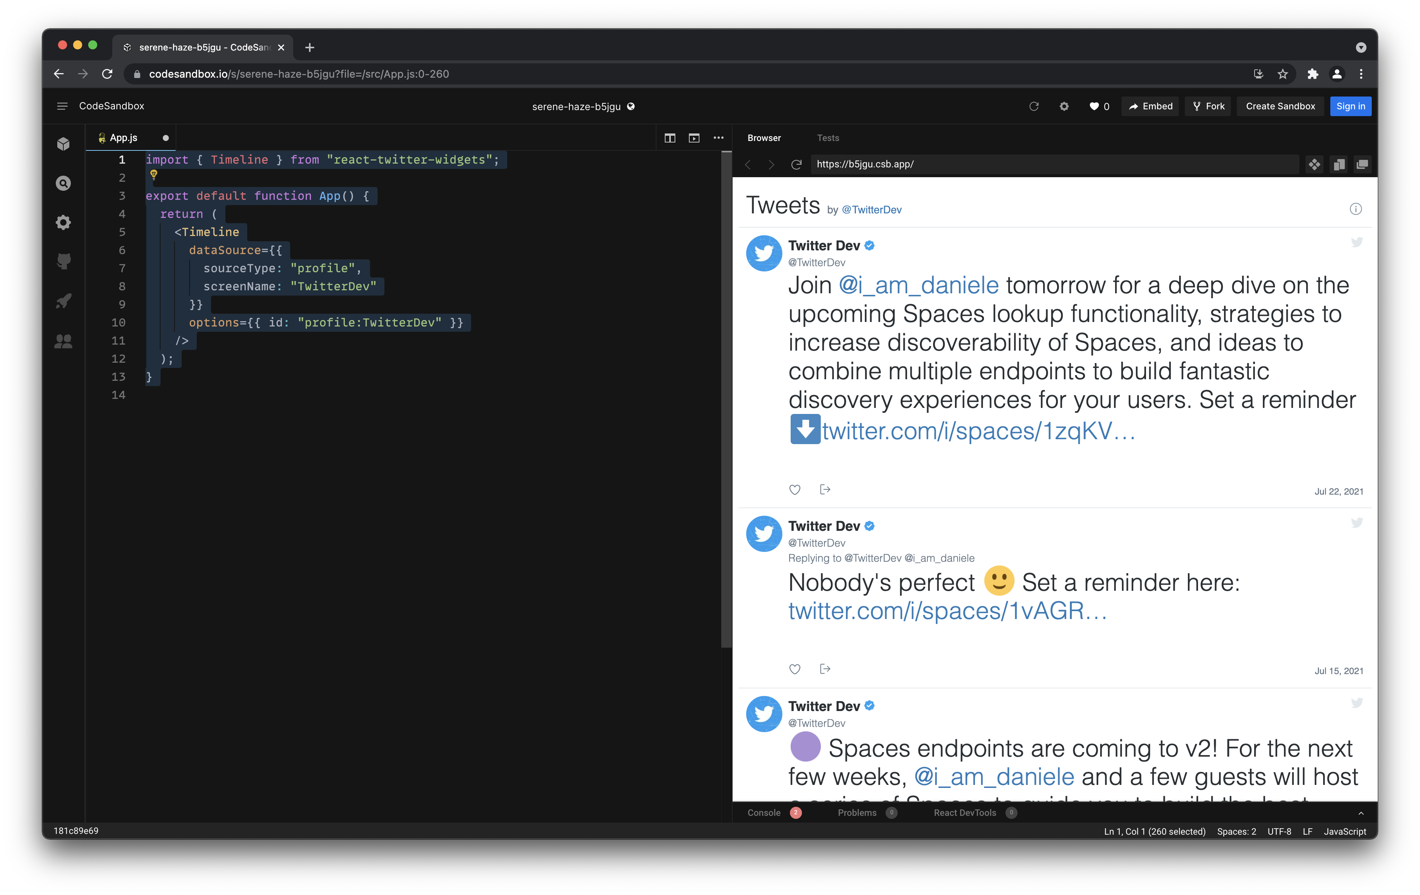Fork the sandbox
The height and width of the screenshot is (895, 1420).
[x=1208, y=106]
